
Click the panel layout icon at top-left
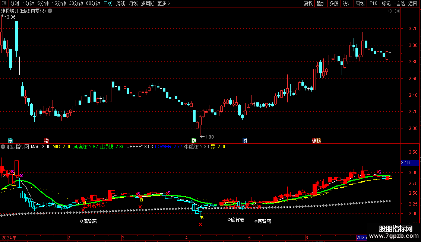pyautogui.click(x=4, y=3)
